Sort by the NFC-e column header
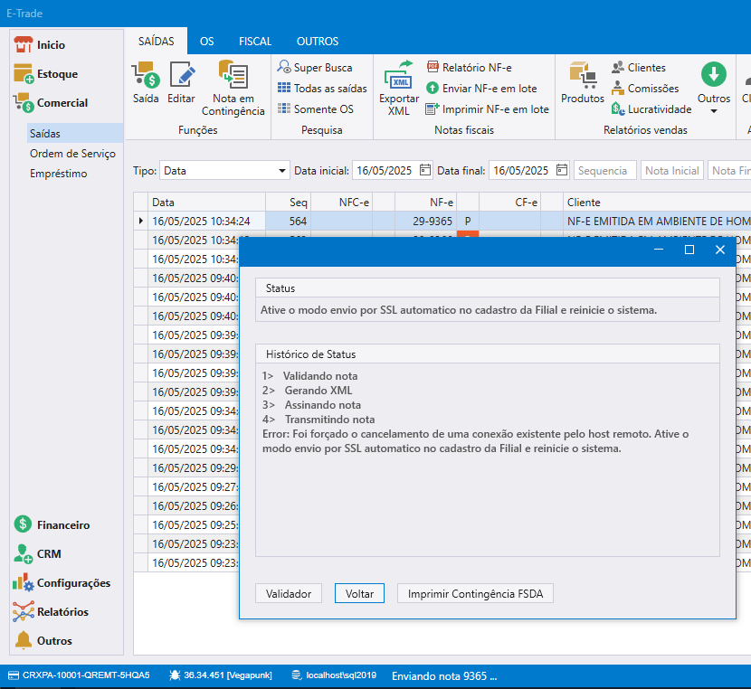 341,202
